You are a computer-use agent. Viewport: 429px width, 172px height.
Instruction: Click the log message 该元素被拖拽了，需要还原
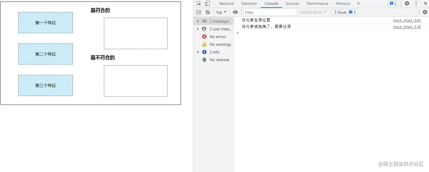tap(266, 27)
